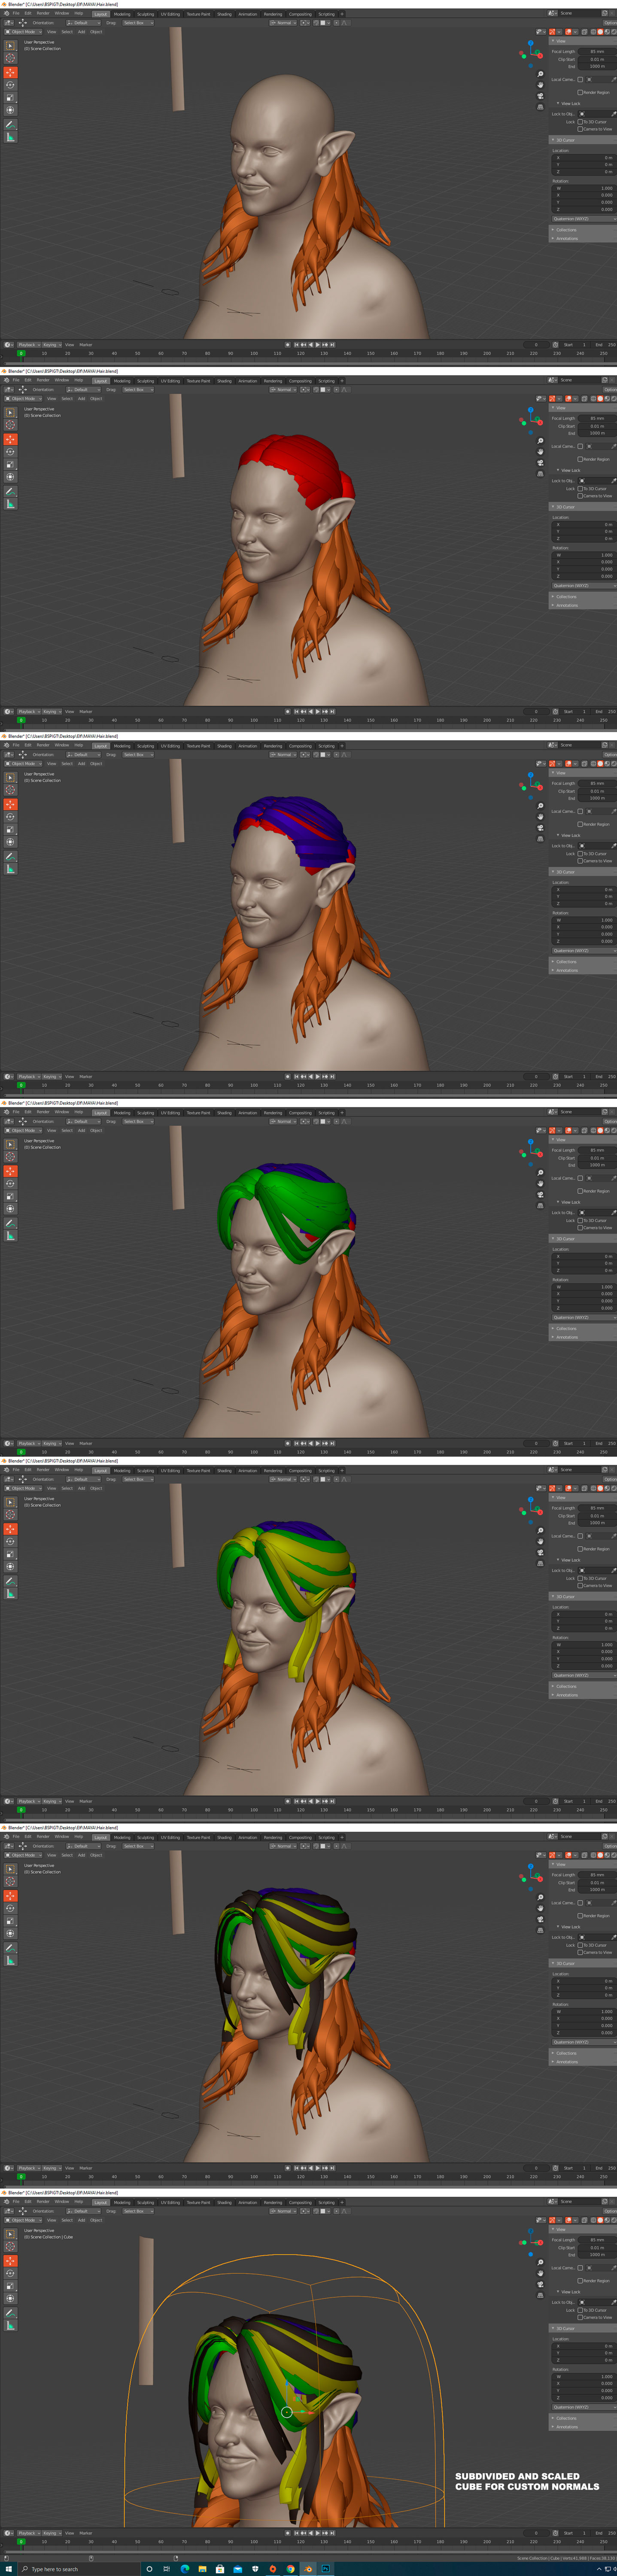Switch to Sculpting tab in blue-hair-layer screenshot
Image resolution: width=617 pixels, height=2576 pixels.
(146, 746)
